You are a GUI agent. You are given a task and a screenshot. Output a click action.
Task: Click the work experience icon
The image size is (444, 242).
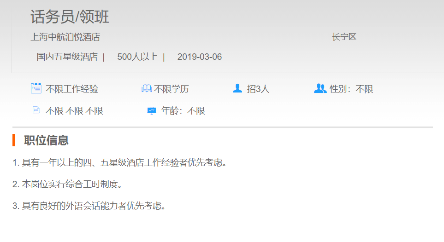(x=36, y=88)
